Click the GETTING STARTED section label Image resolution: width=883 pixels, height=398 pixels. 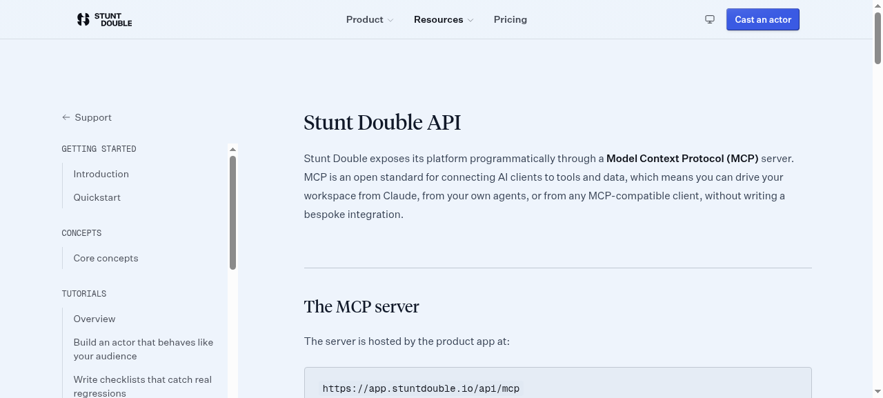pyautogui.click(x=99, y=149)
